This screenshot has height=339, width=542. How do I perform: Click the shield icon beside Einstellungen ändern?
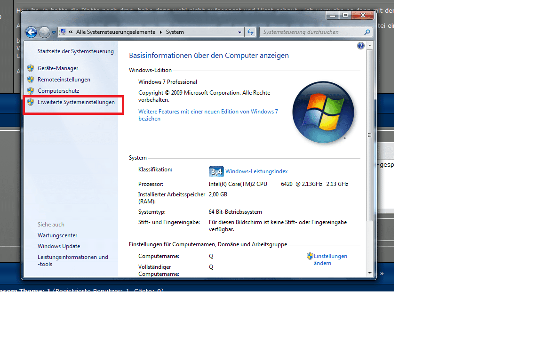point(310,256)
